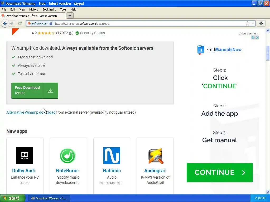The width and height of the screenshot is (270, 202).
Task: Open the Edit menu
Action: (13, 9)
